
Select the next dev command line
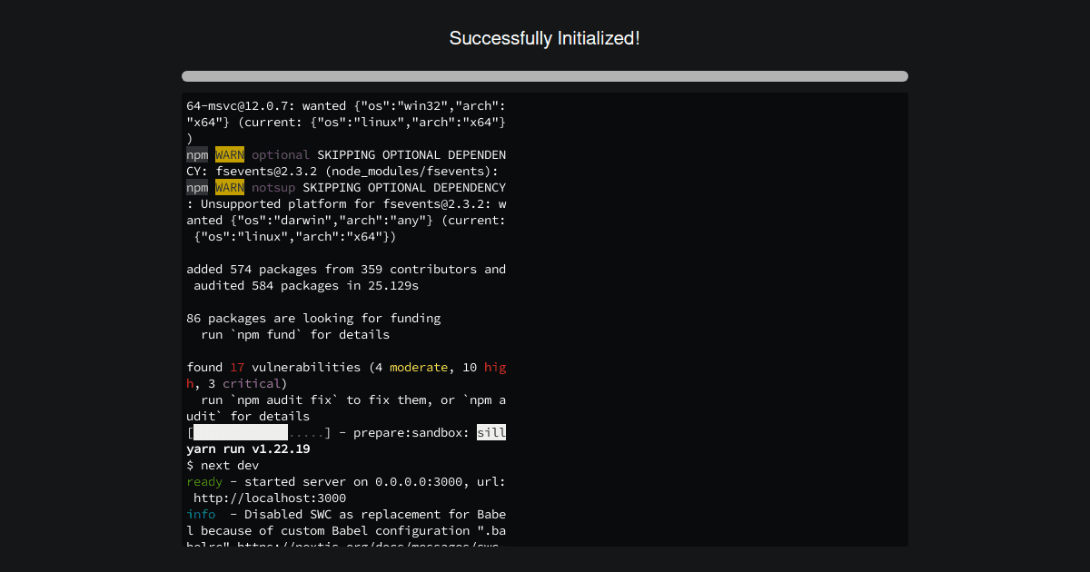pos(222,465)
